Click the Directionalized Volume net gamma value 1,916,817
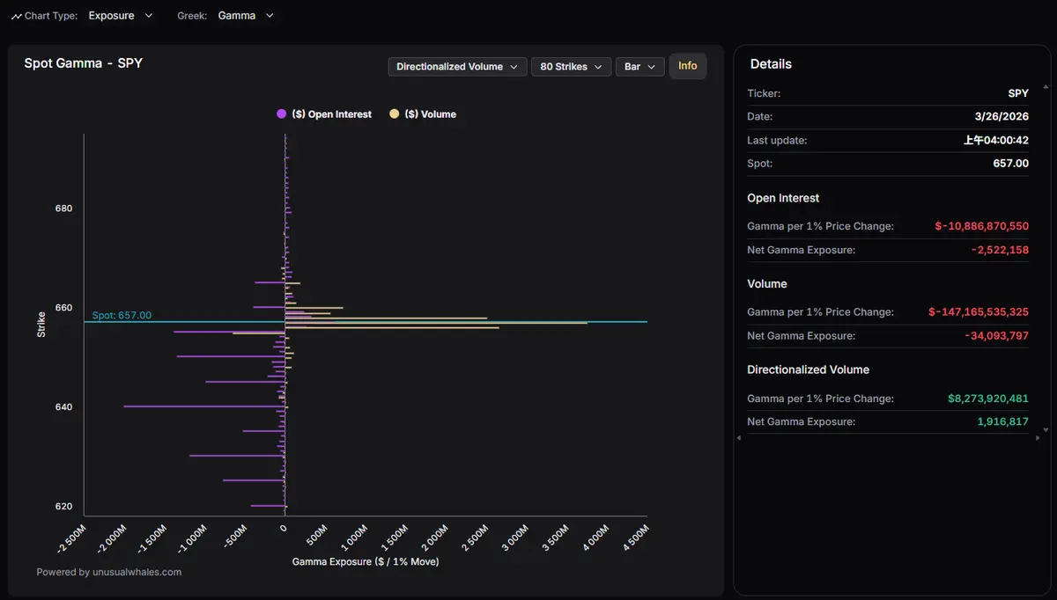The width and height of the screenshot is (1057, 600). click(x=1002, y=421)
